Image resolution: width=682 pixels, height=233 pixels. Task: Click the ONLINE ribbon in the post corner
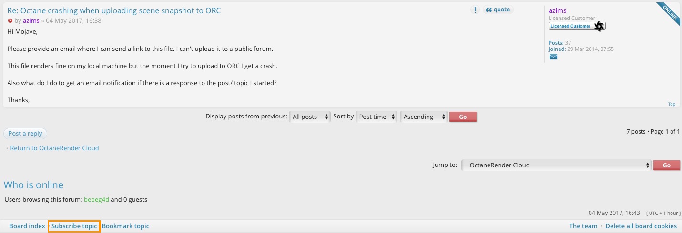(x=670, y=14)
